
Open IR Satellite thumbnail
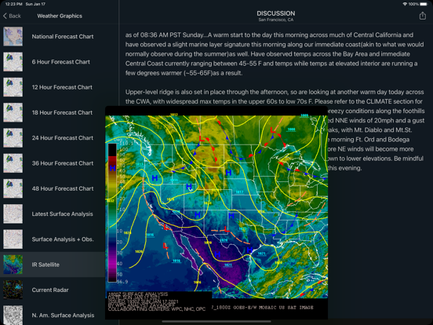[x=13, y=265]
